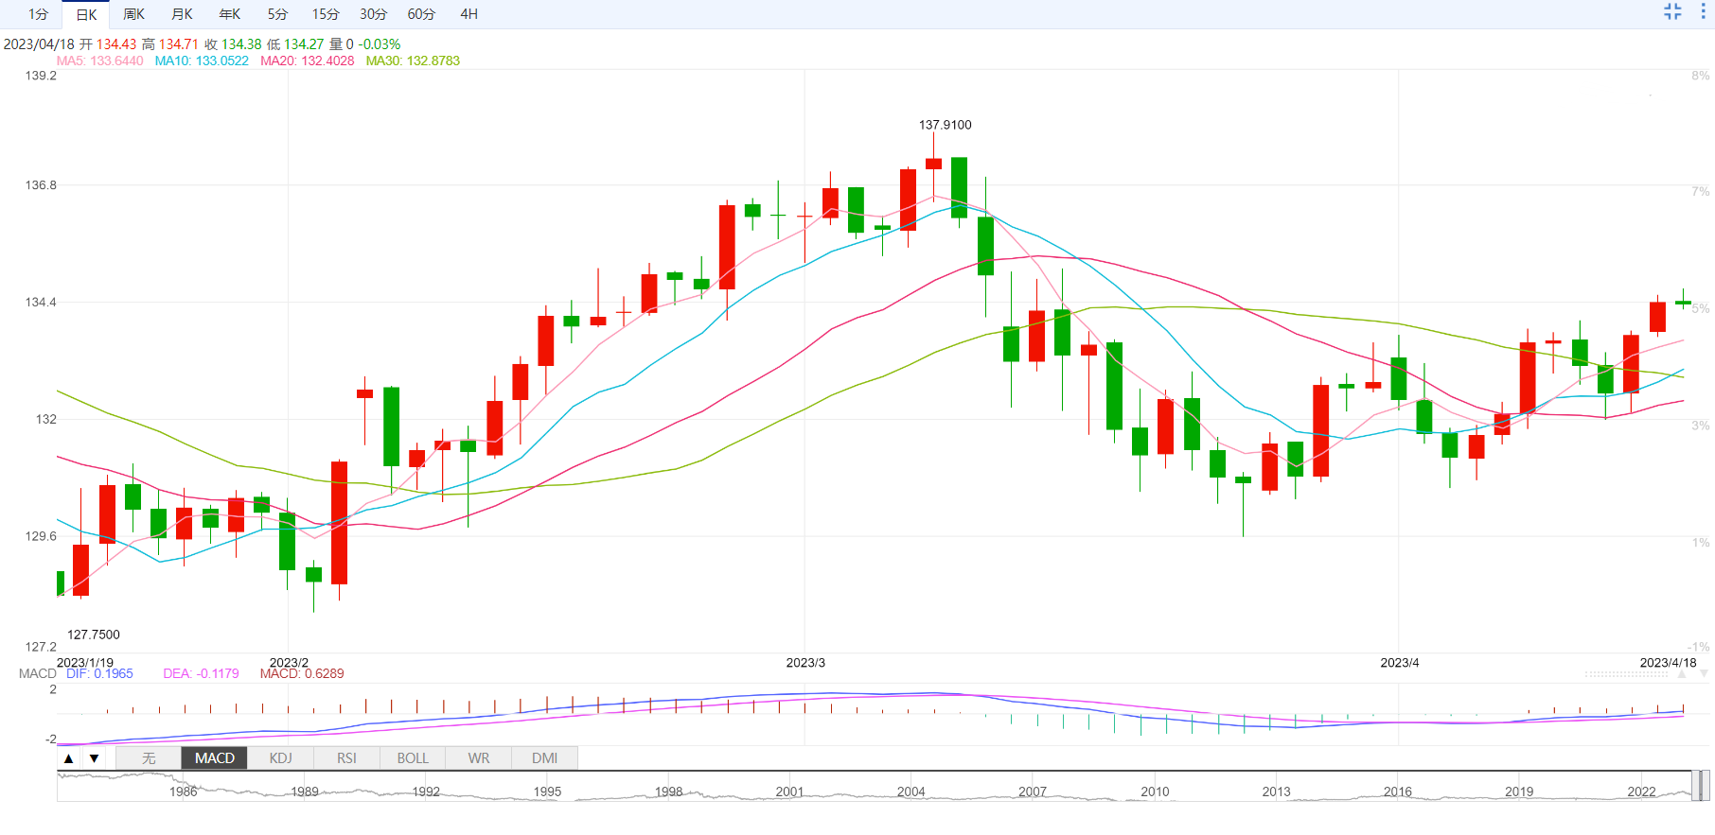Select the BOLL indicator button
This screenshot has height=835, width=1715.
413,758
